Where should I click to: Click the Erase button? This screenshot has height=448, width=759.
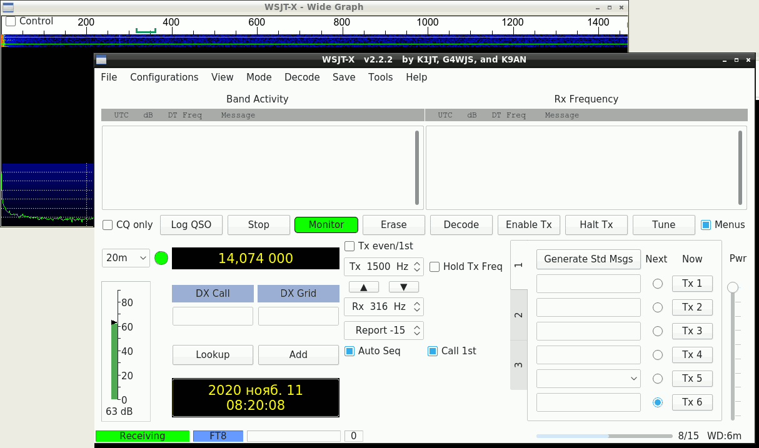click(x=394, y=225)
